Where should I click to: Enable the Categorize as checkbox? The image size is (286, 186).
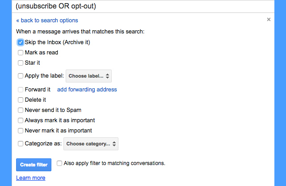pyautogui.click(x=21, y=144)
